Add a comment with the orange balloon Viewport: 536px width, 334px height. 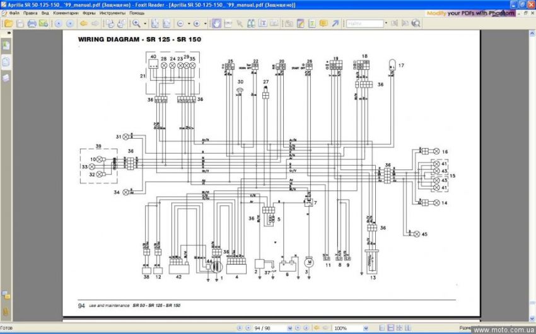tap(323, 23)
